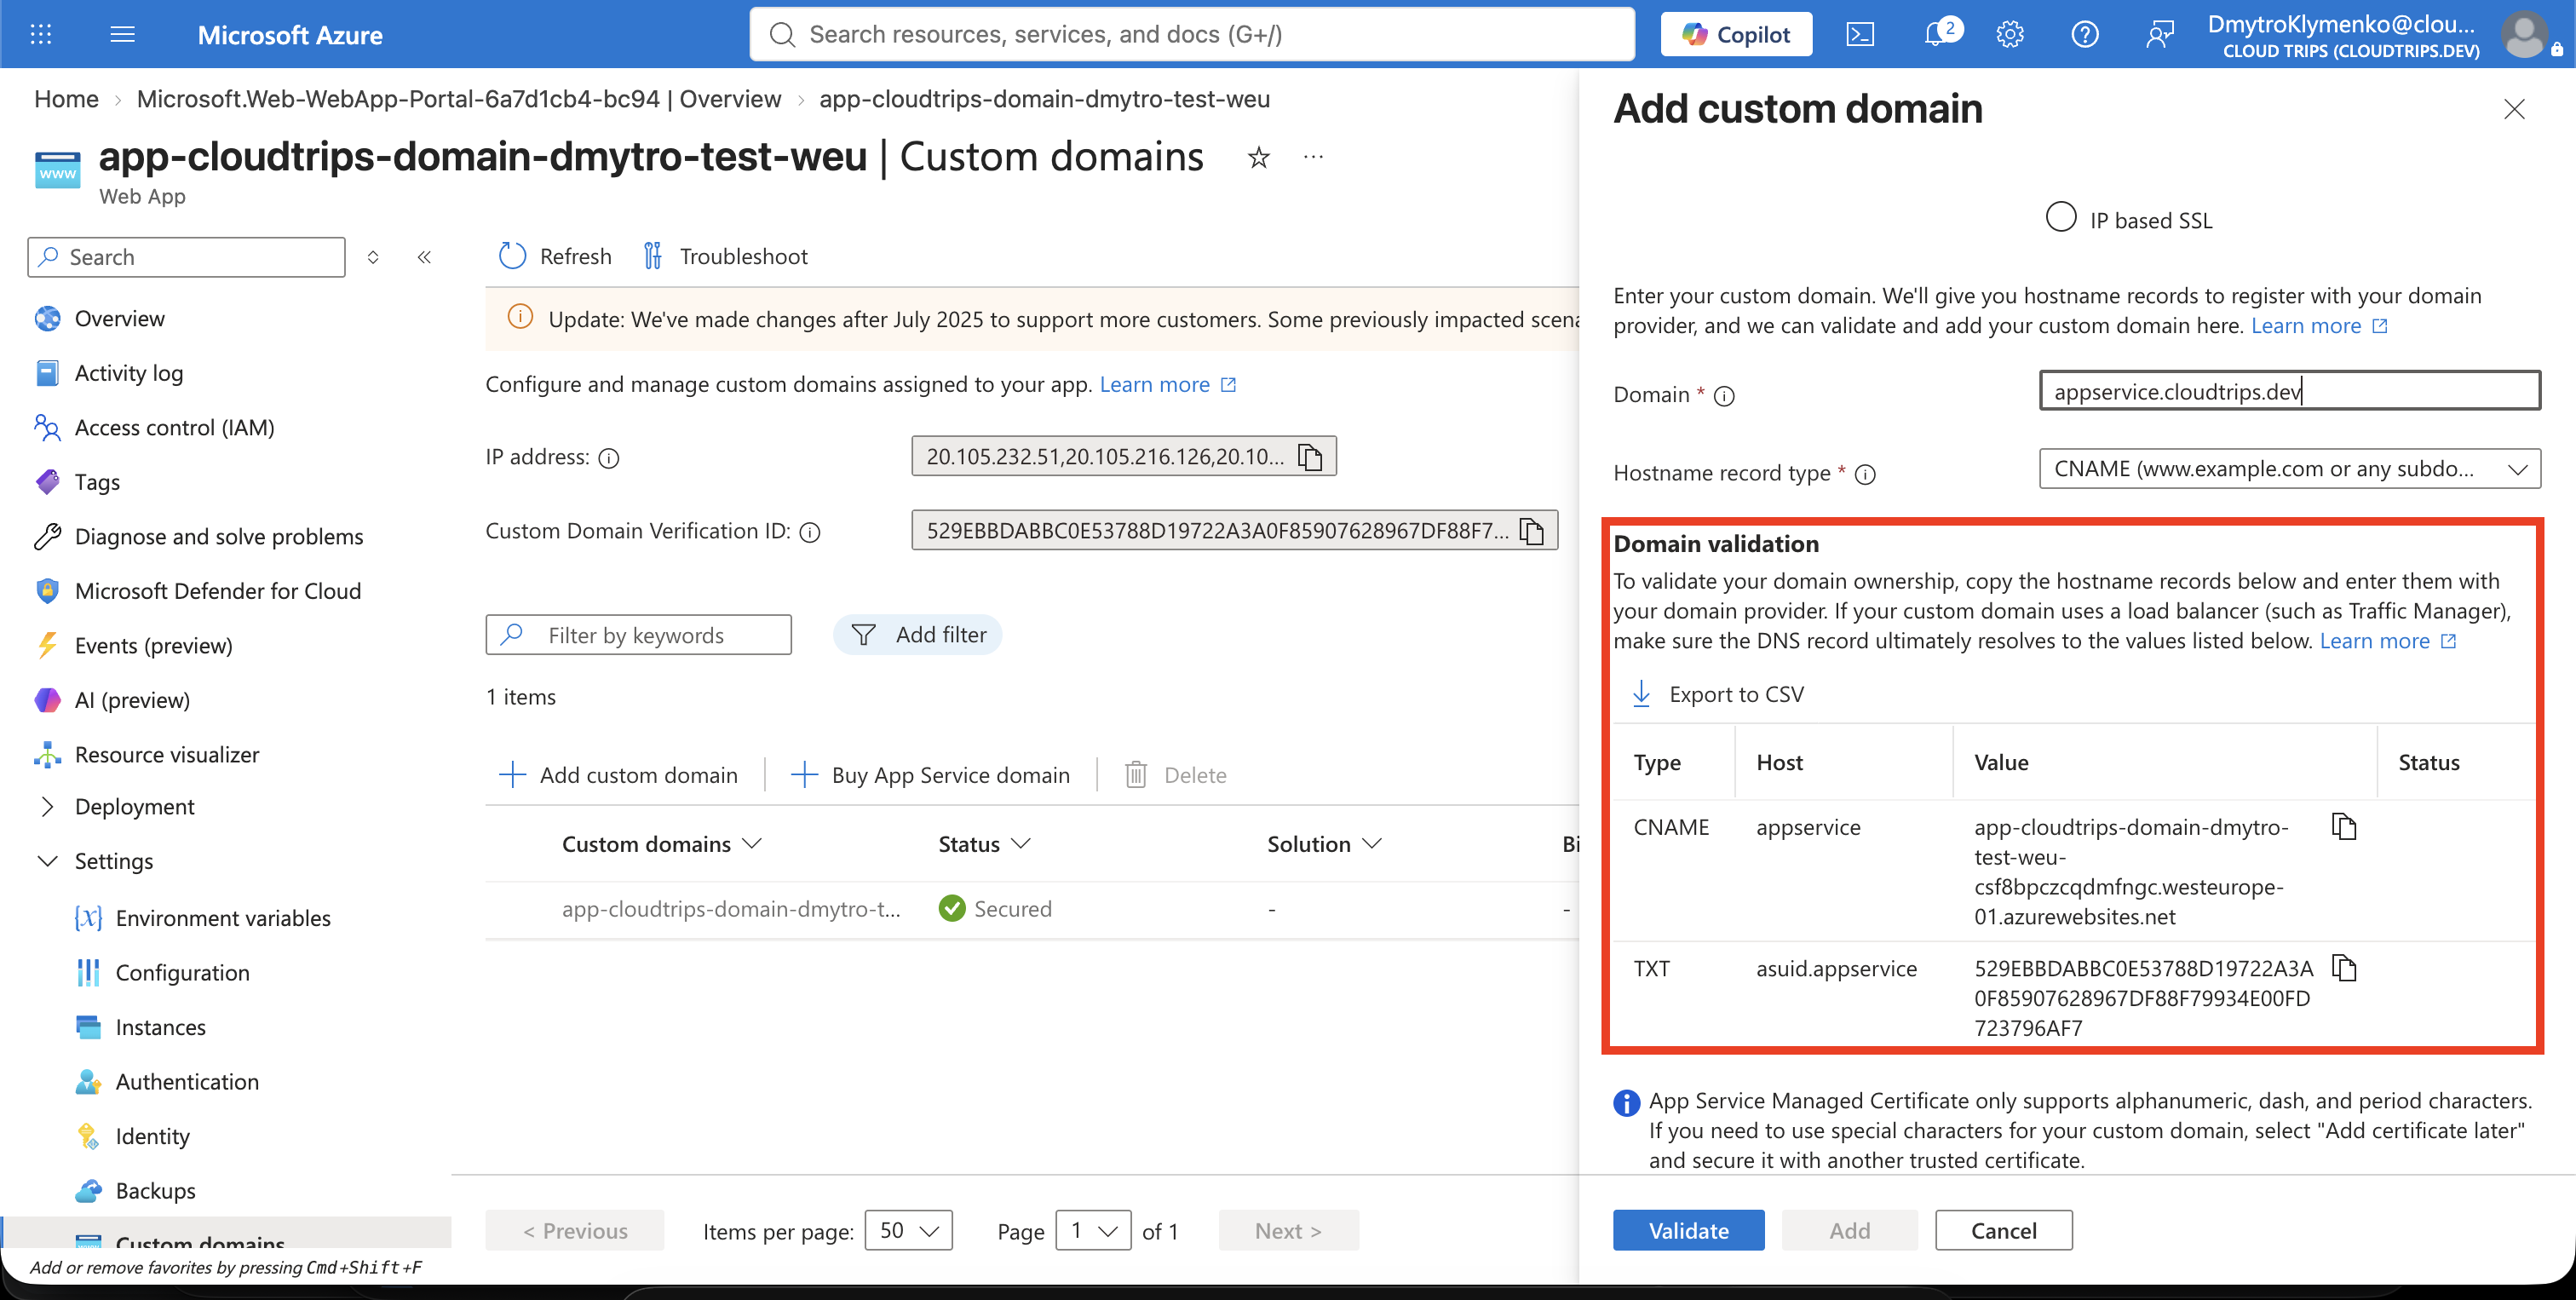Viewport: 2576px width, 1300px height.
Task: Copy the CNAME record value
Action: [x=2344, y=827]
